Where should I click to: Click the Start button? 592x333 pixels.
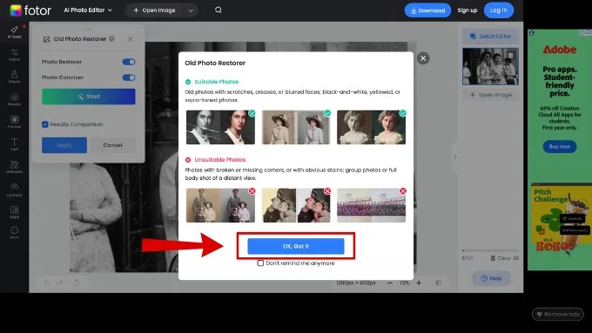coord(88,97)
